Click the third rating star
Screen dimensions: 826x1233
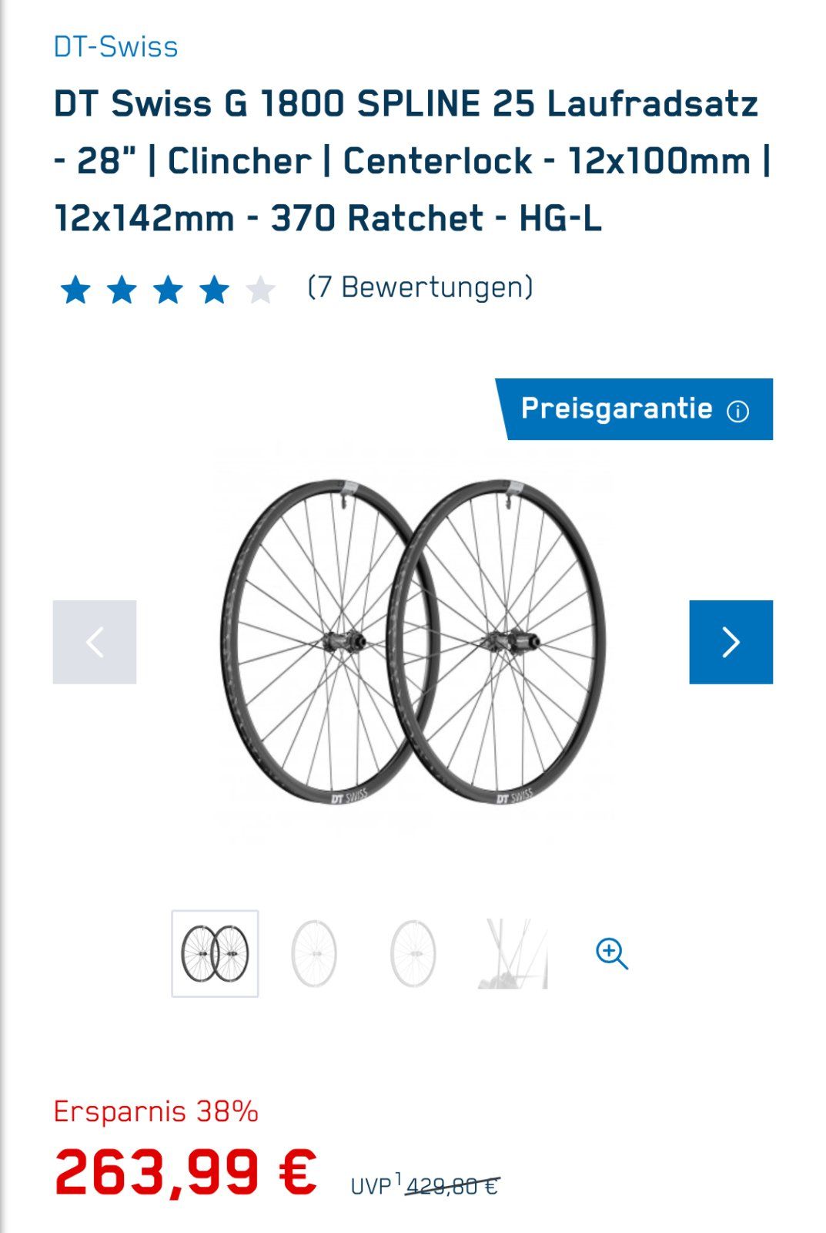(168, 291)
